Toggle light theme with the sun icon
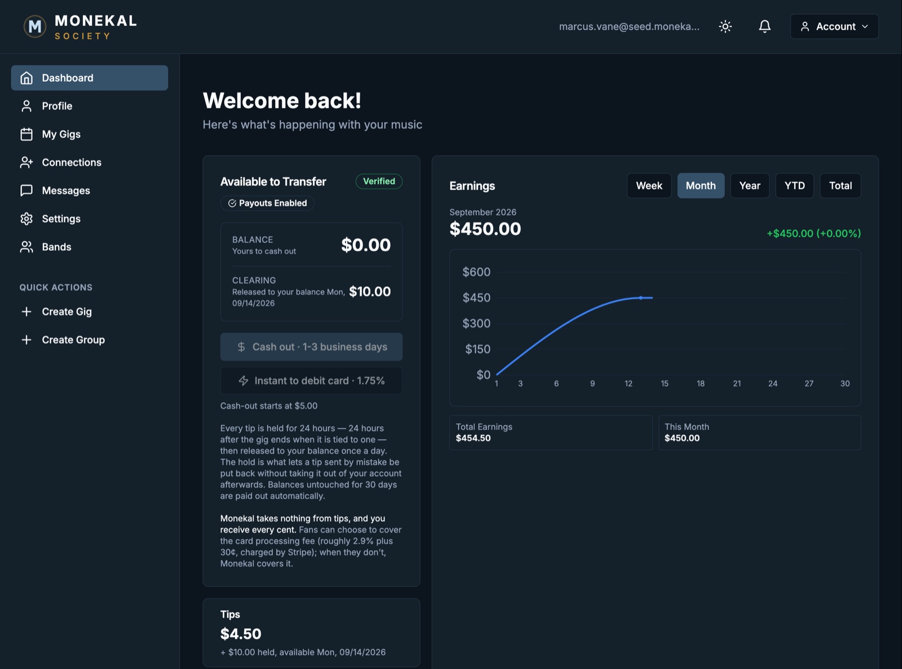The height and width of the screenshot is (669, 902). click(725, 26)
